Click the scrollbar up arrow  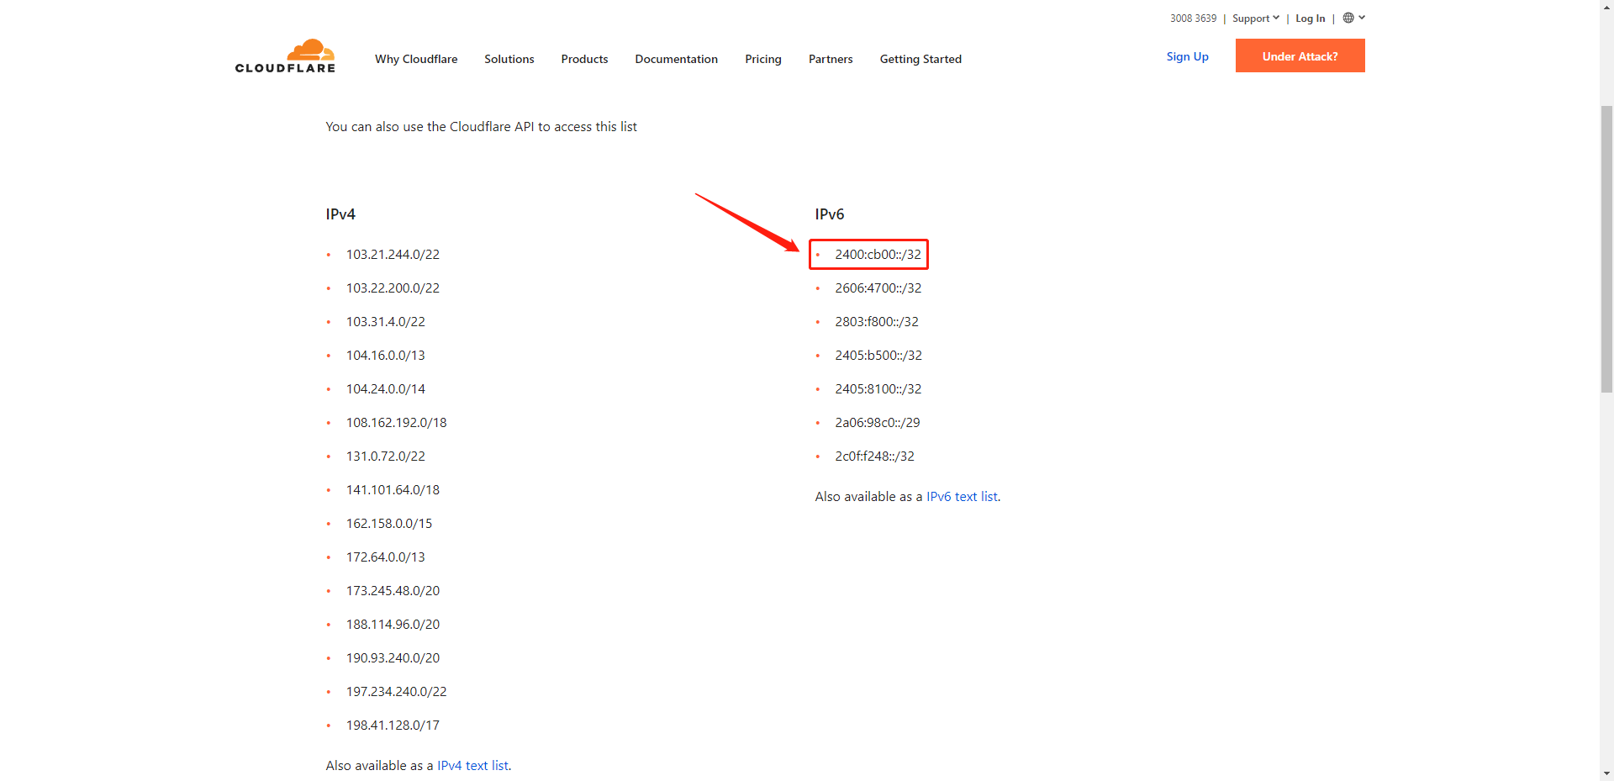(x=1606, y=7)
